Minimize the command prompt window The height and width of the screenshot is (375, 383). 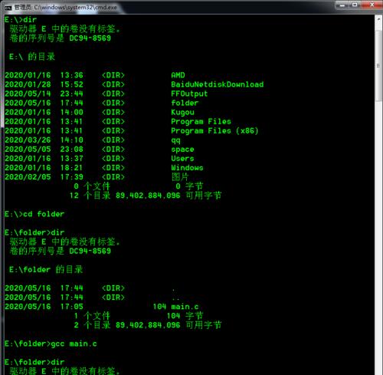pyautogui.click(x=342, y=5)
